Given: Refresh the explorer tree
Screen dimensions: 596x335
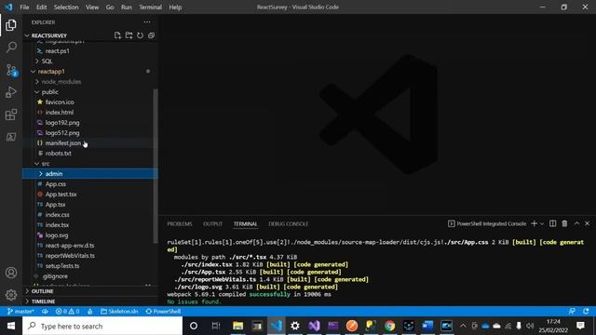Looking at the screenshot, I should (141, 35).
